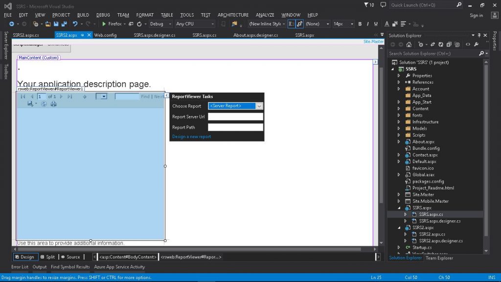
Task: Collapse the ReportViewer Tasks smart tag arrow
Action: pyautogui.click(x=167, y=95)
